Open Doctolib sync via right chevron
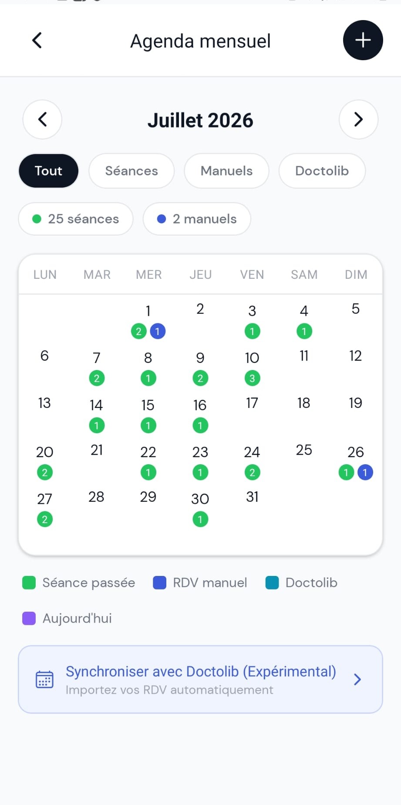 (357, 679)
